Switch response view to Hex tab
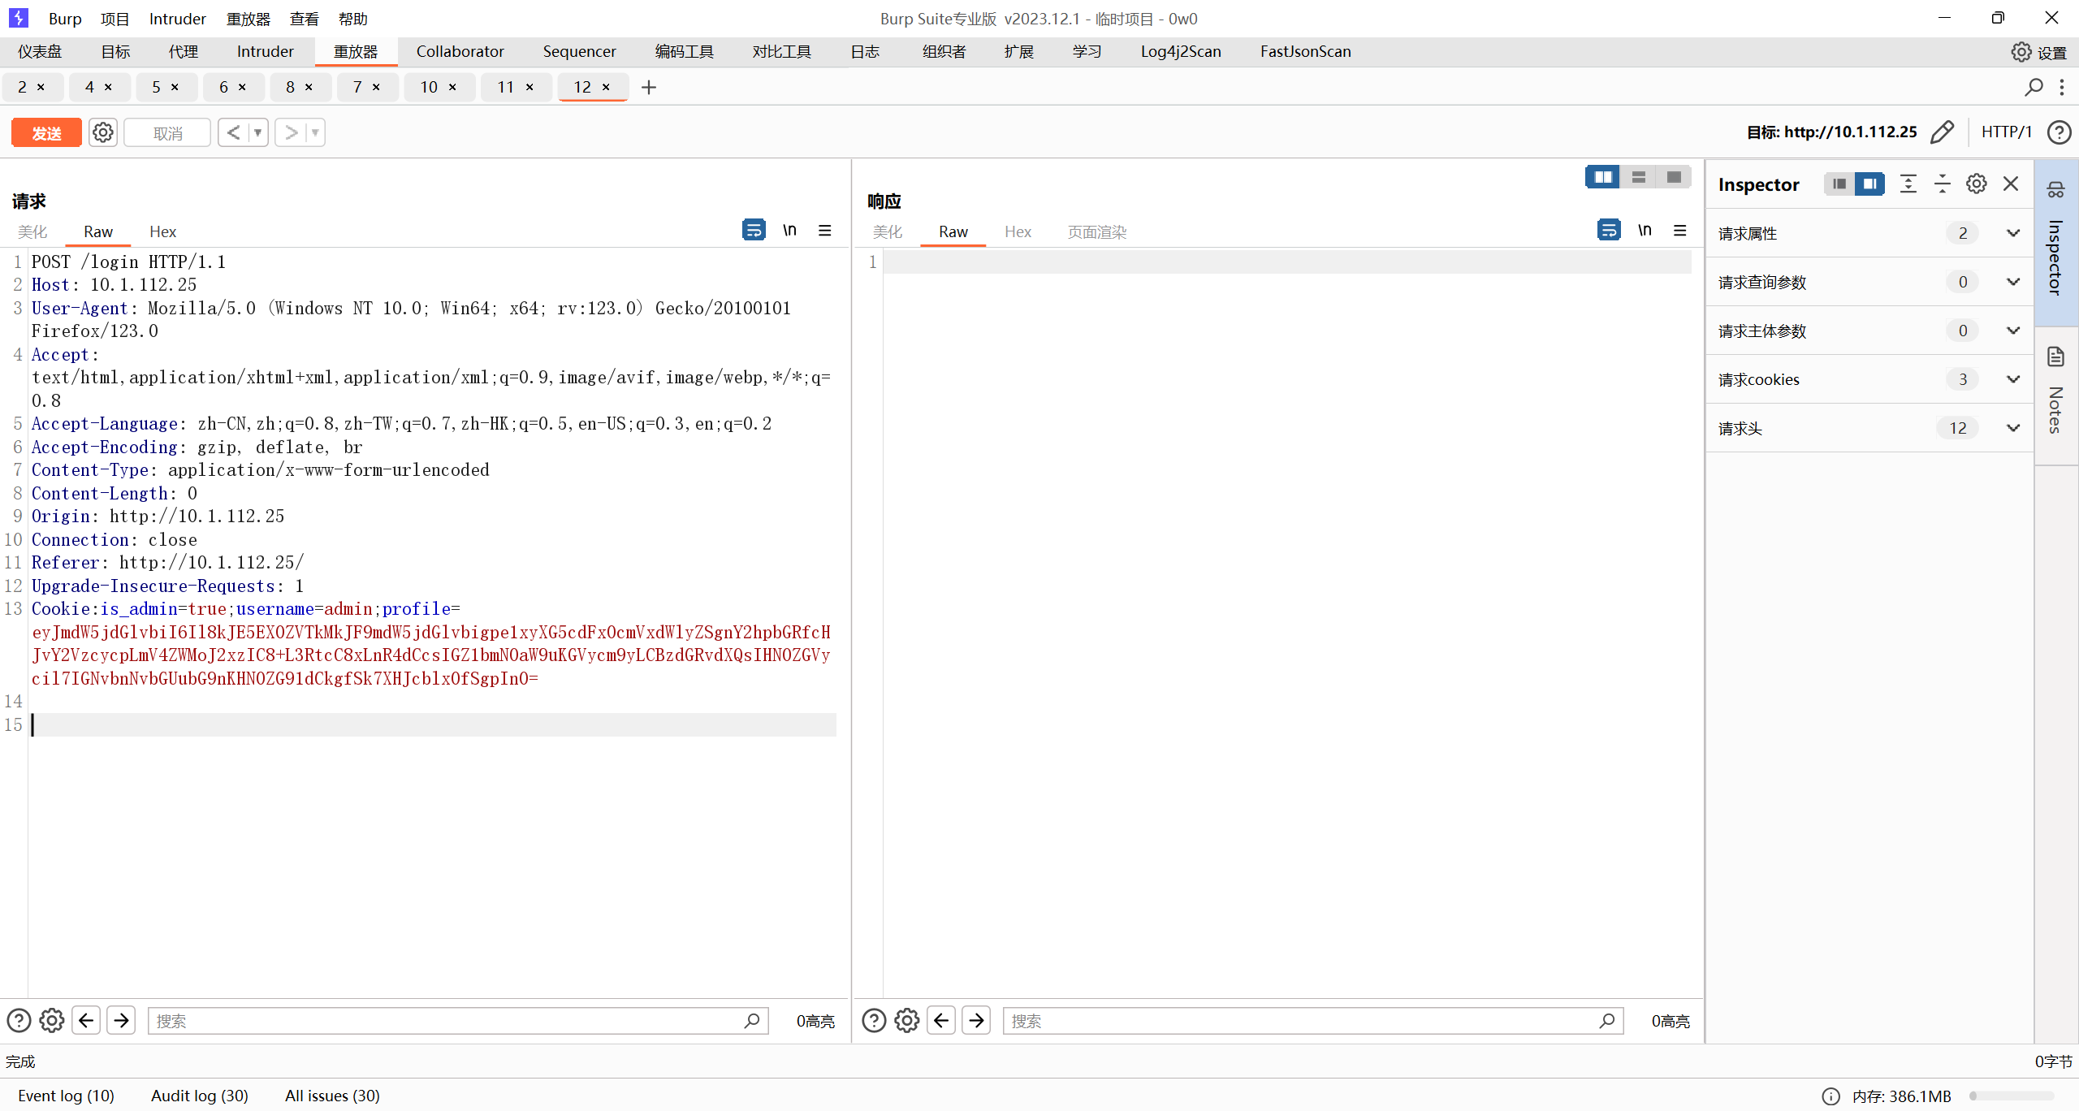 click(1018, 231)
